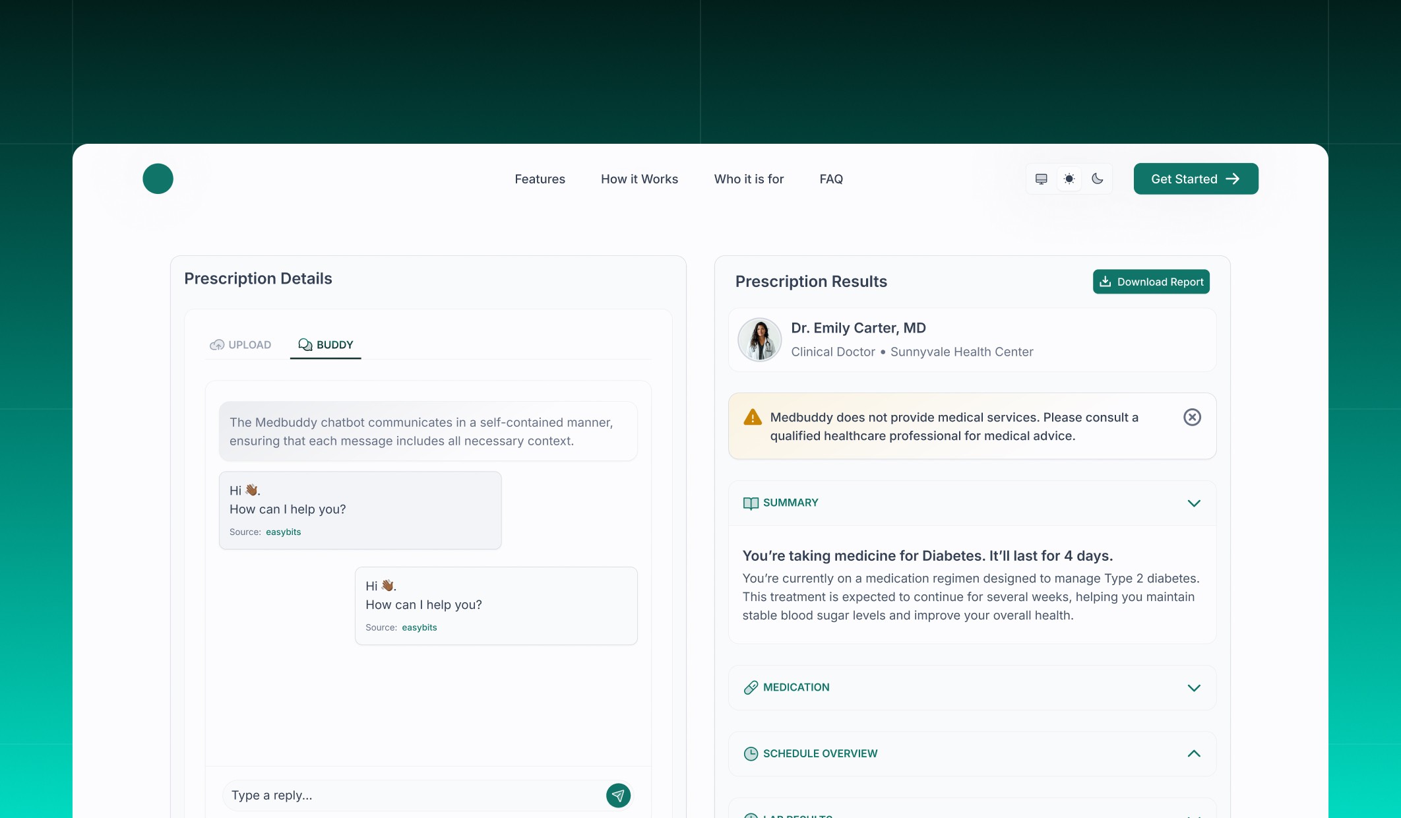The width and height of the screenshot is (1401, 818).
Task: Jump to the FAQ section
Action: [x=831, y=179]
